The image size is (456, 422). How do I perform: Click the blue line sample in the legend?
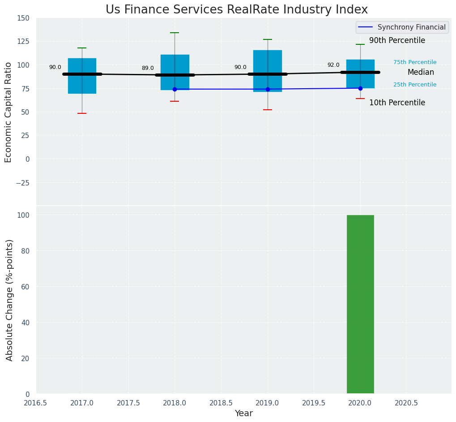pos(366,27)
